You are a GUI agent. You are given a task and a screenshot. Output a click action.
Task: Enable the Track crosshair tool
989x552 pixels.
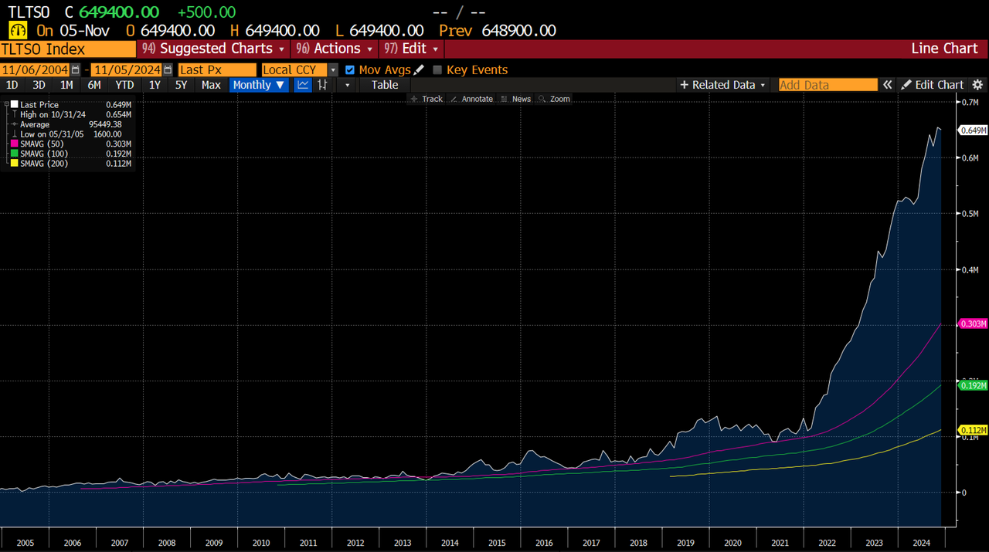(427, 99)
